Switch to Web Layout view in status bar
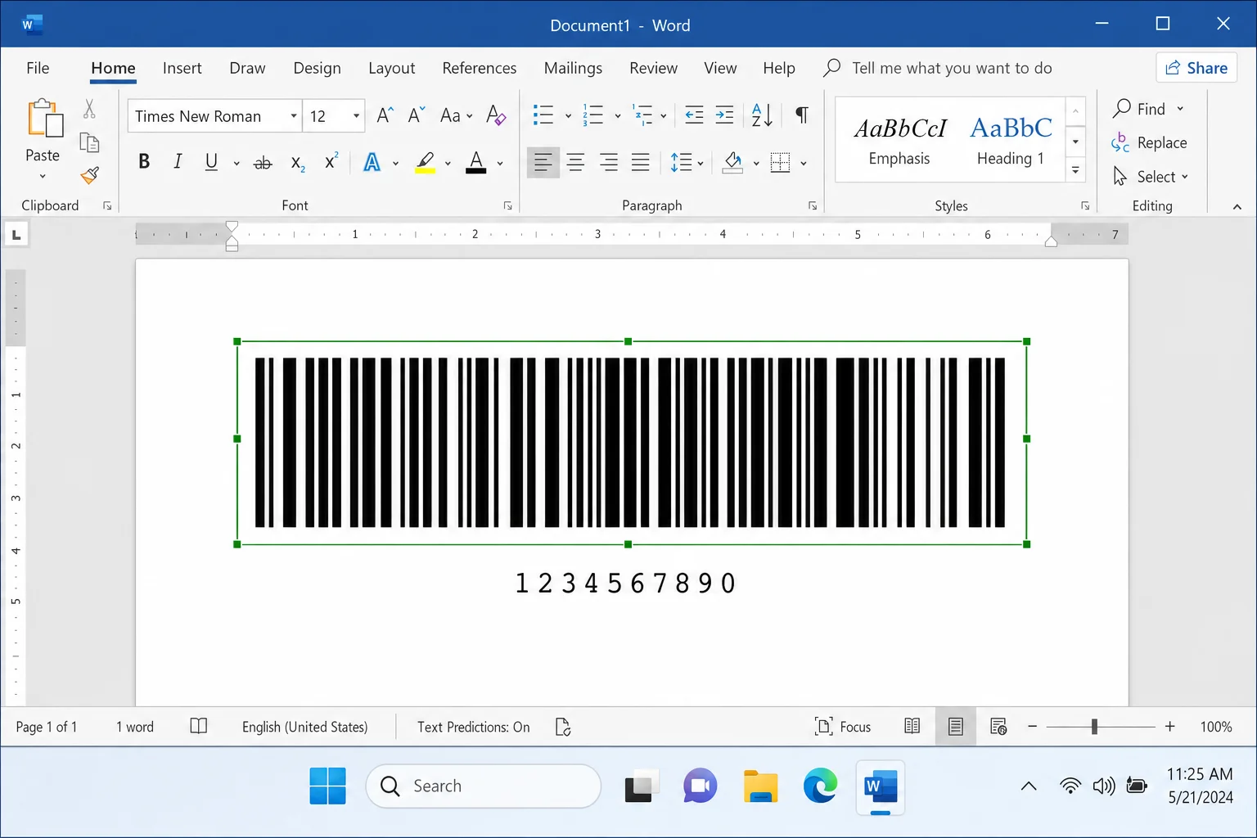 click(998, 727)
